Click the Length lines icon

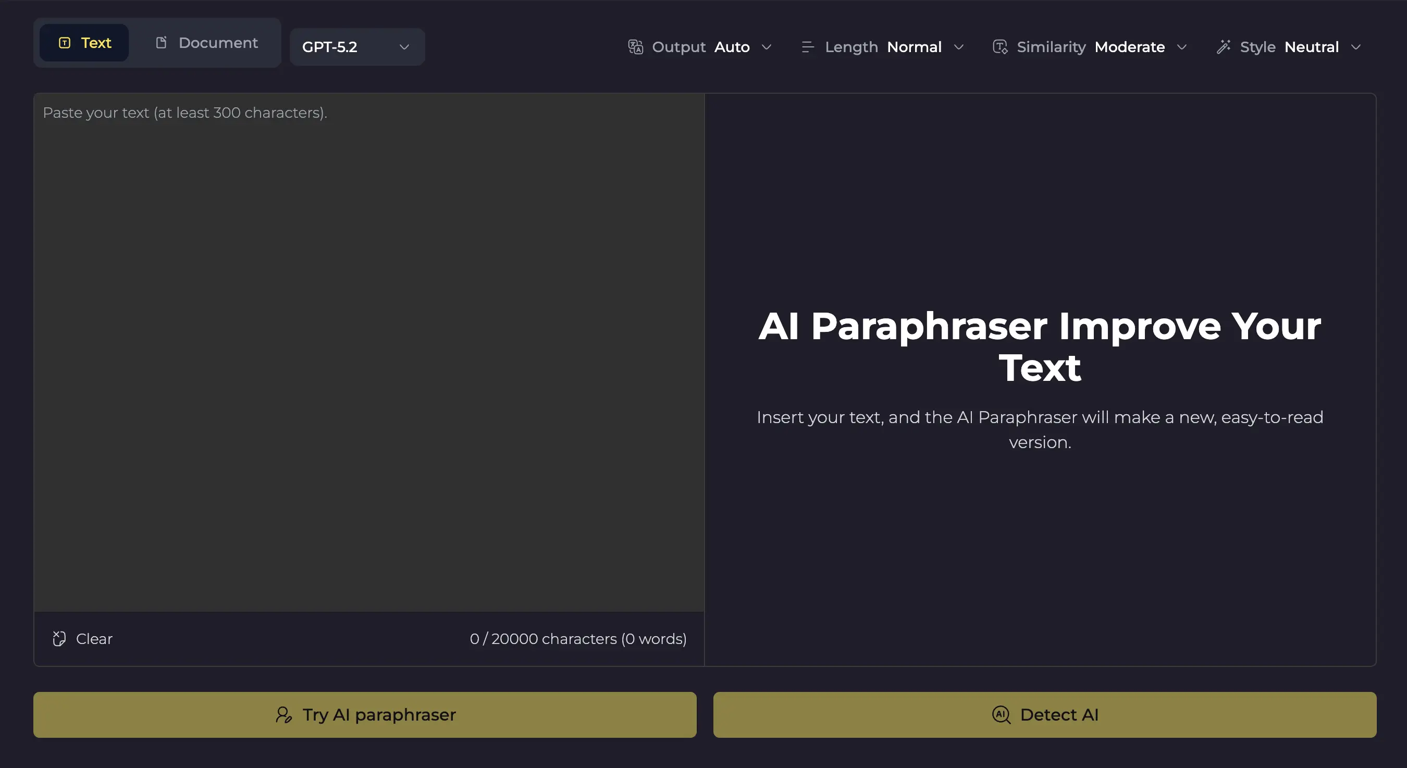807,47
